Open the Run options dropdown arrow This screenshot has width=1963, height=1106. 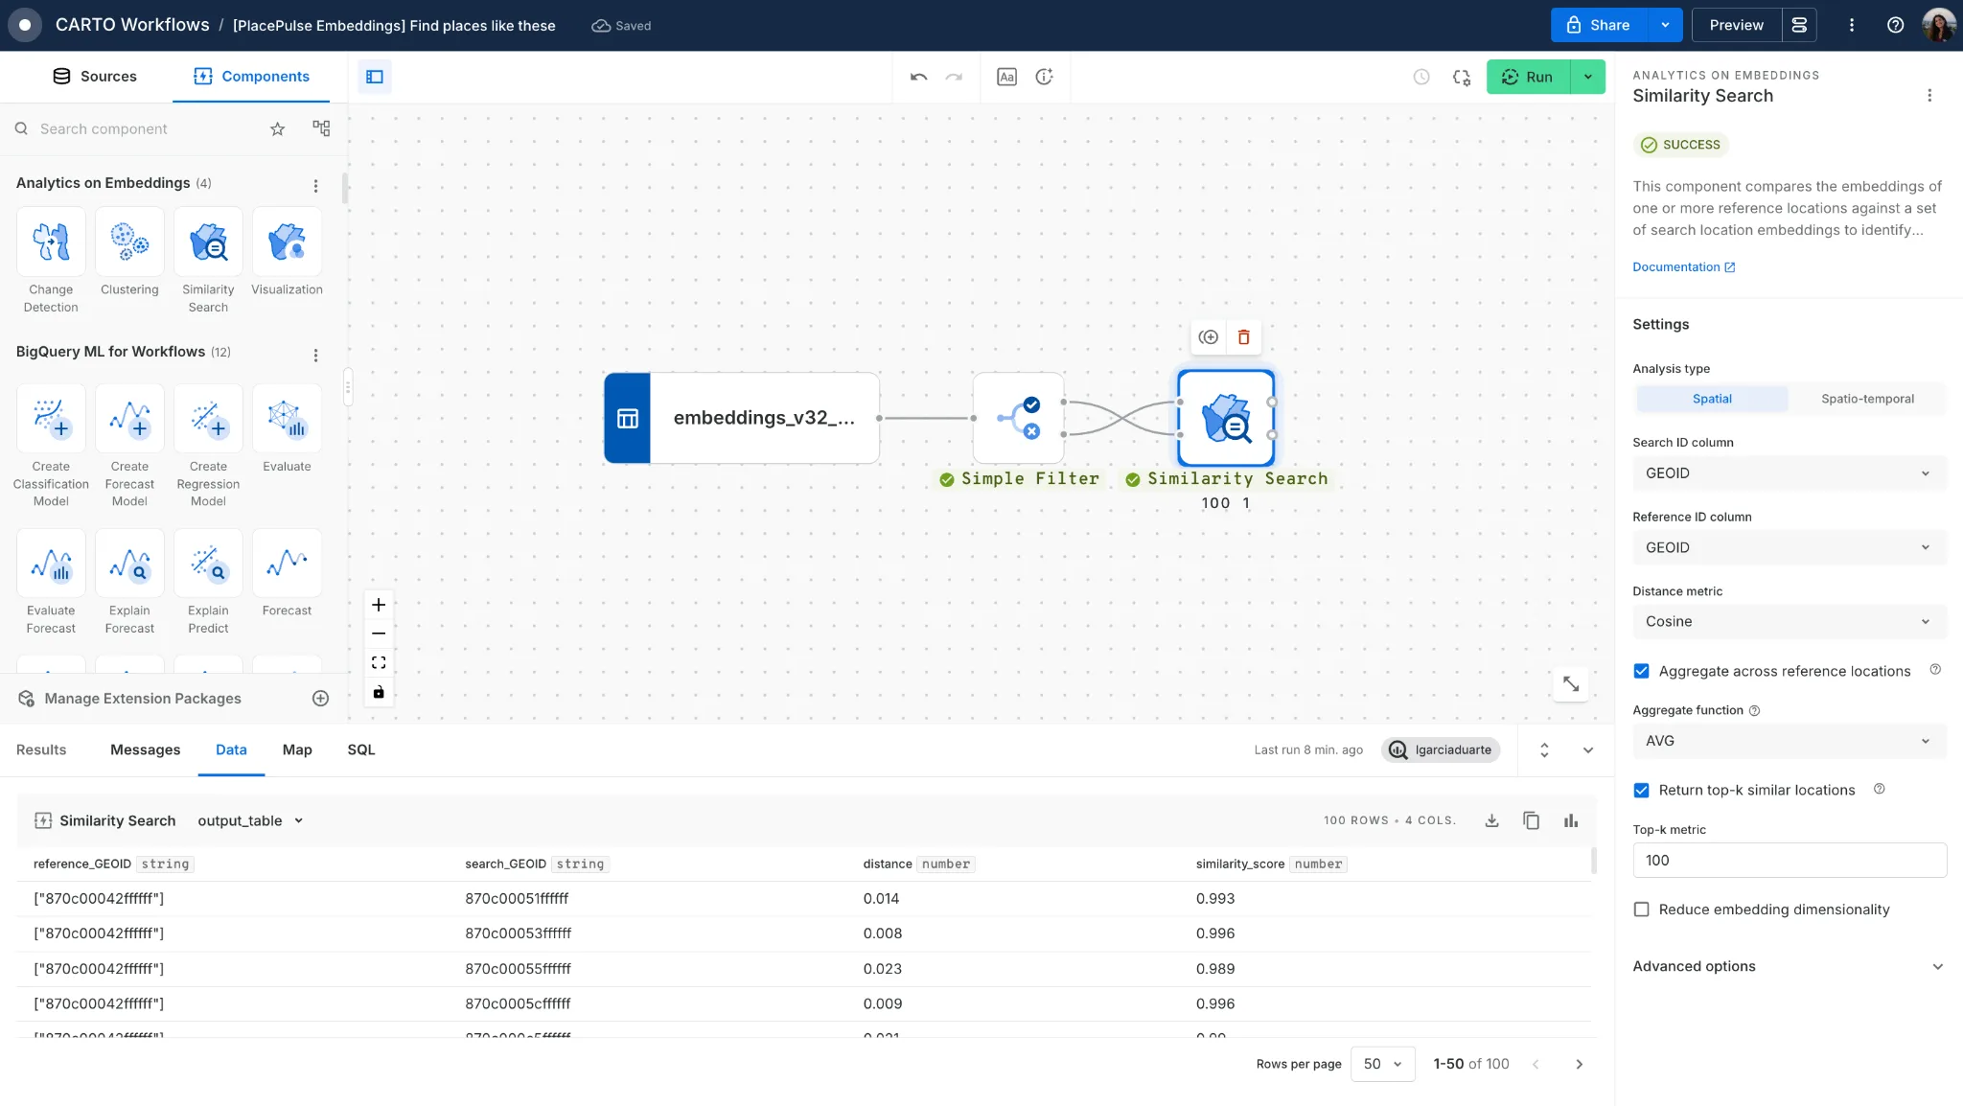(1587, 77)
